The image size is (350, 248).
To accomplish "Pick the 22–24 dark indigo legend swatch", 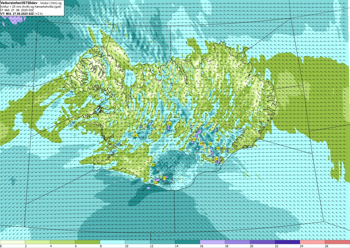I will pos(287,242).
